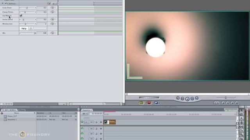
Task: Add a Vector Detail keyframe
Action: pos(53,19)
